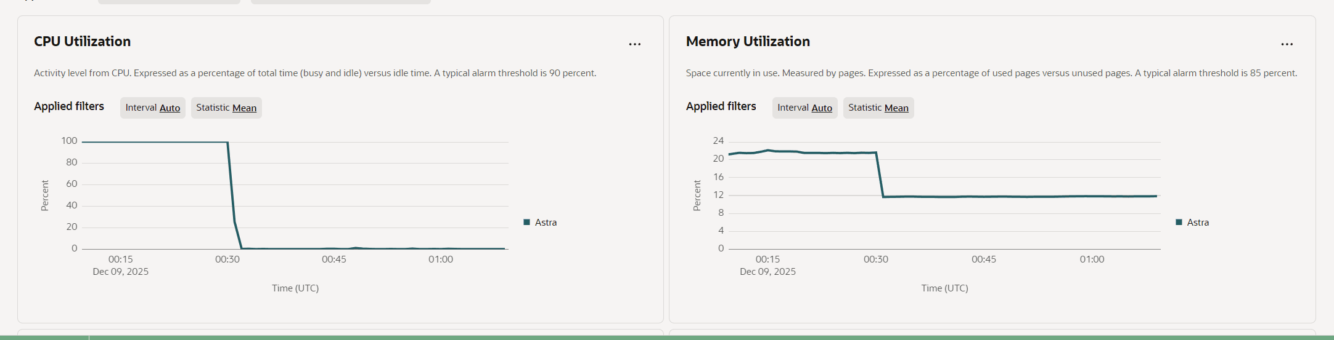Click the Memory Utilization panel heading
Image resolution: width=1334 pixels, height=340 pixels.
click(748, 41)
